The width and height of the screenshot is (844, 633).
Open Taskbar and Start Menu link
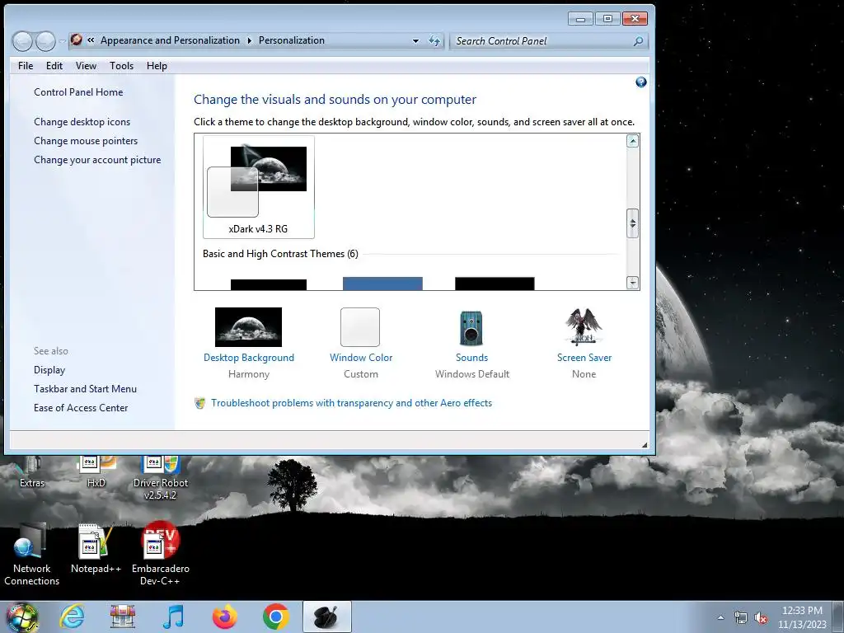(85, 389)
